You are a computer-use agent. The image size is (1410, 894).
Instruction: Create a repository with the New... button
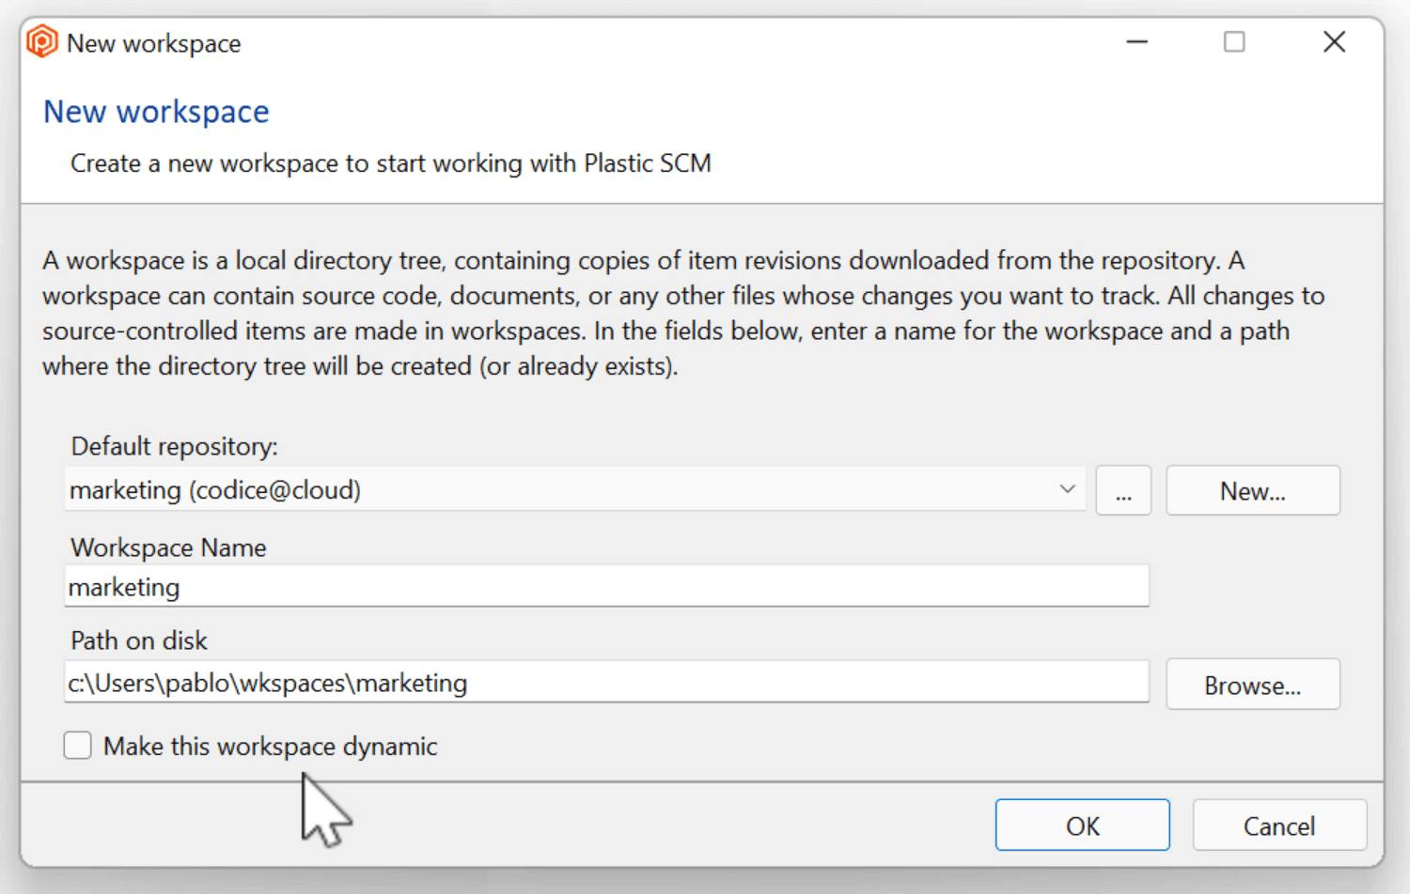1252,490
